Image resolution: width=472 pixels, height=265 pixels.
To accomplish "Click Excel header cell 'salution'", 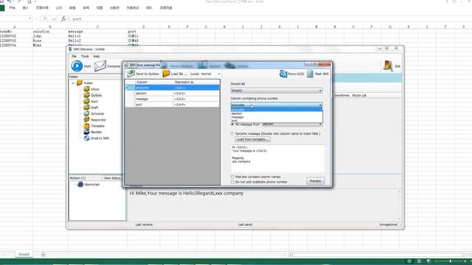I will click(50, 32).
